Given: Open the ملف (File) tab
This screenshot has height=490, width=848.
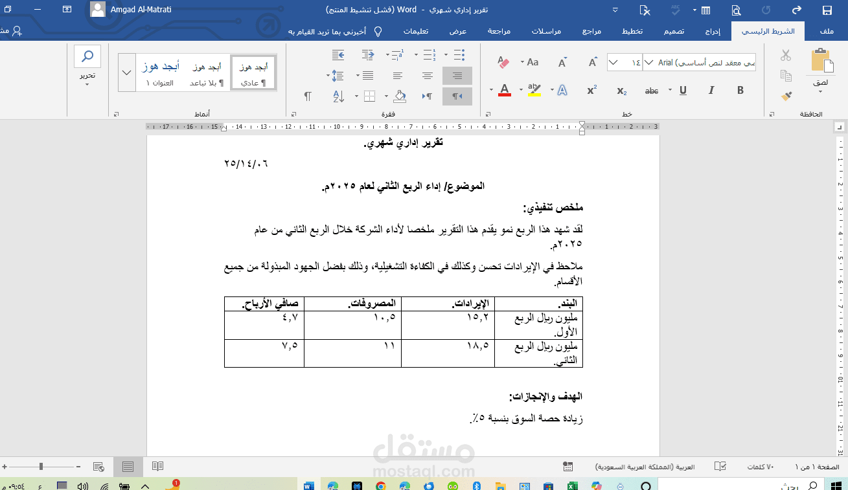Looking at the screenshot, I should [826, 31].
